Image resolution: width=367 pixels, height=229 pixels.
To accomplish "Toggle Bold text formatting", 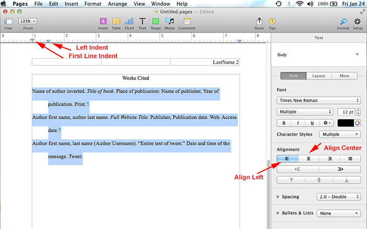I will pyautogui.click(x=284, y=123).
